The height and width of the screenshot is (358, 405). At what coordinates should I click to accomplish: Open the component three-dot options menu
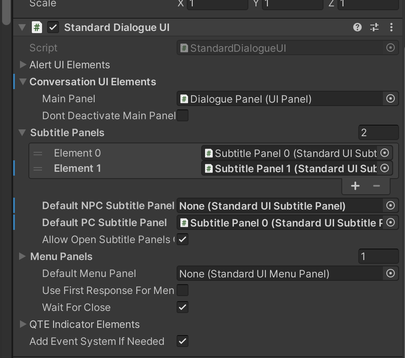[391, 27]
